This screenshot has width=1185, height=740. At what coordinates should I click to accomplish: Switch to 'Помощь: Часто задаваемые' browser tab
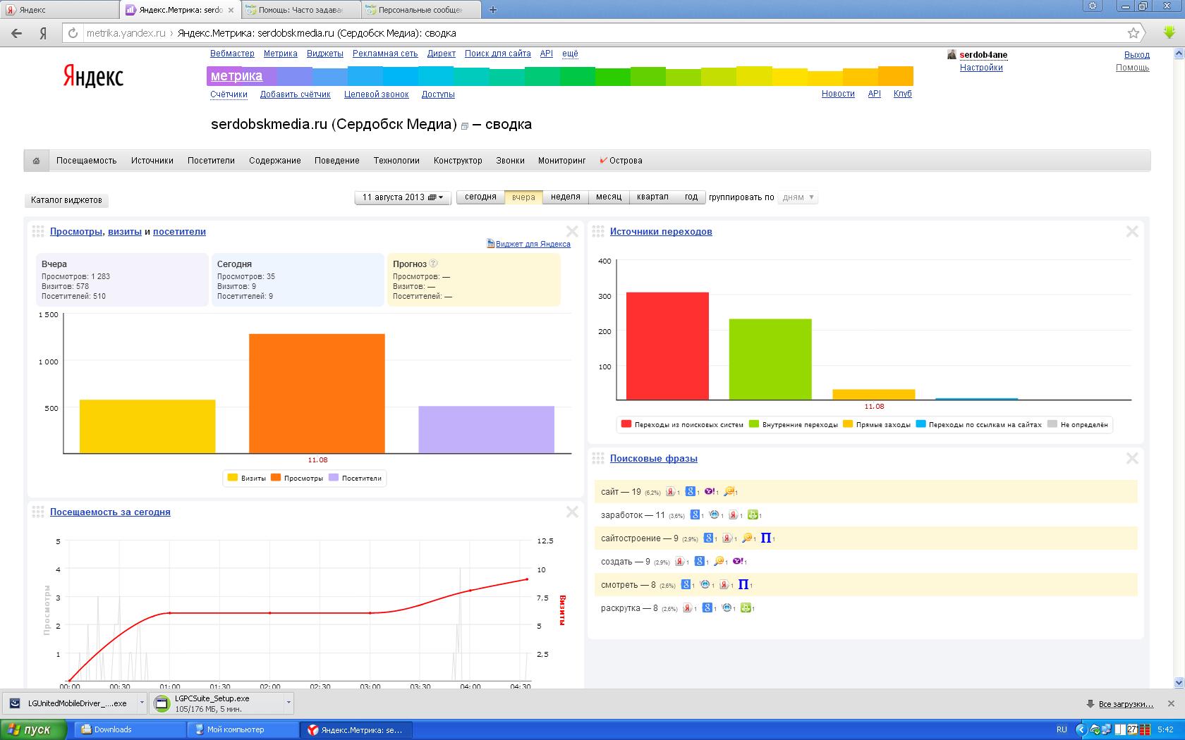pyautogui.click(x=300, y=10)
